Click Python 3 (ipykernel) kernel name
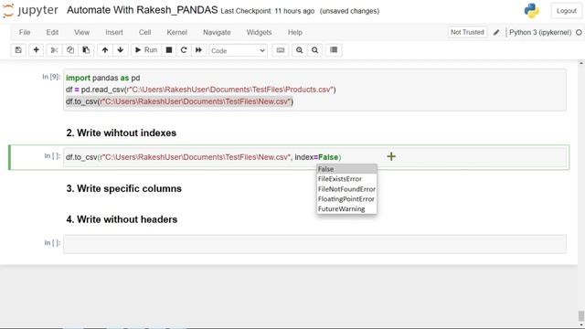 [540, 33]
